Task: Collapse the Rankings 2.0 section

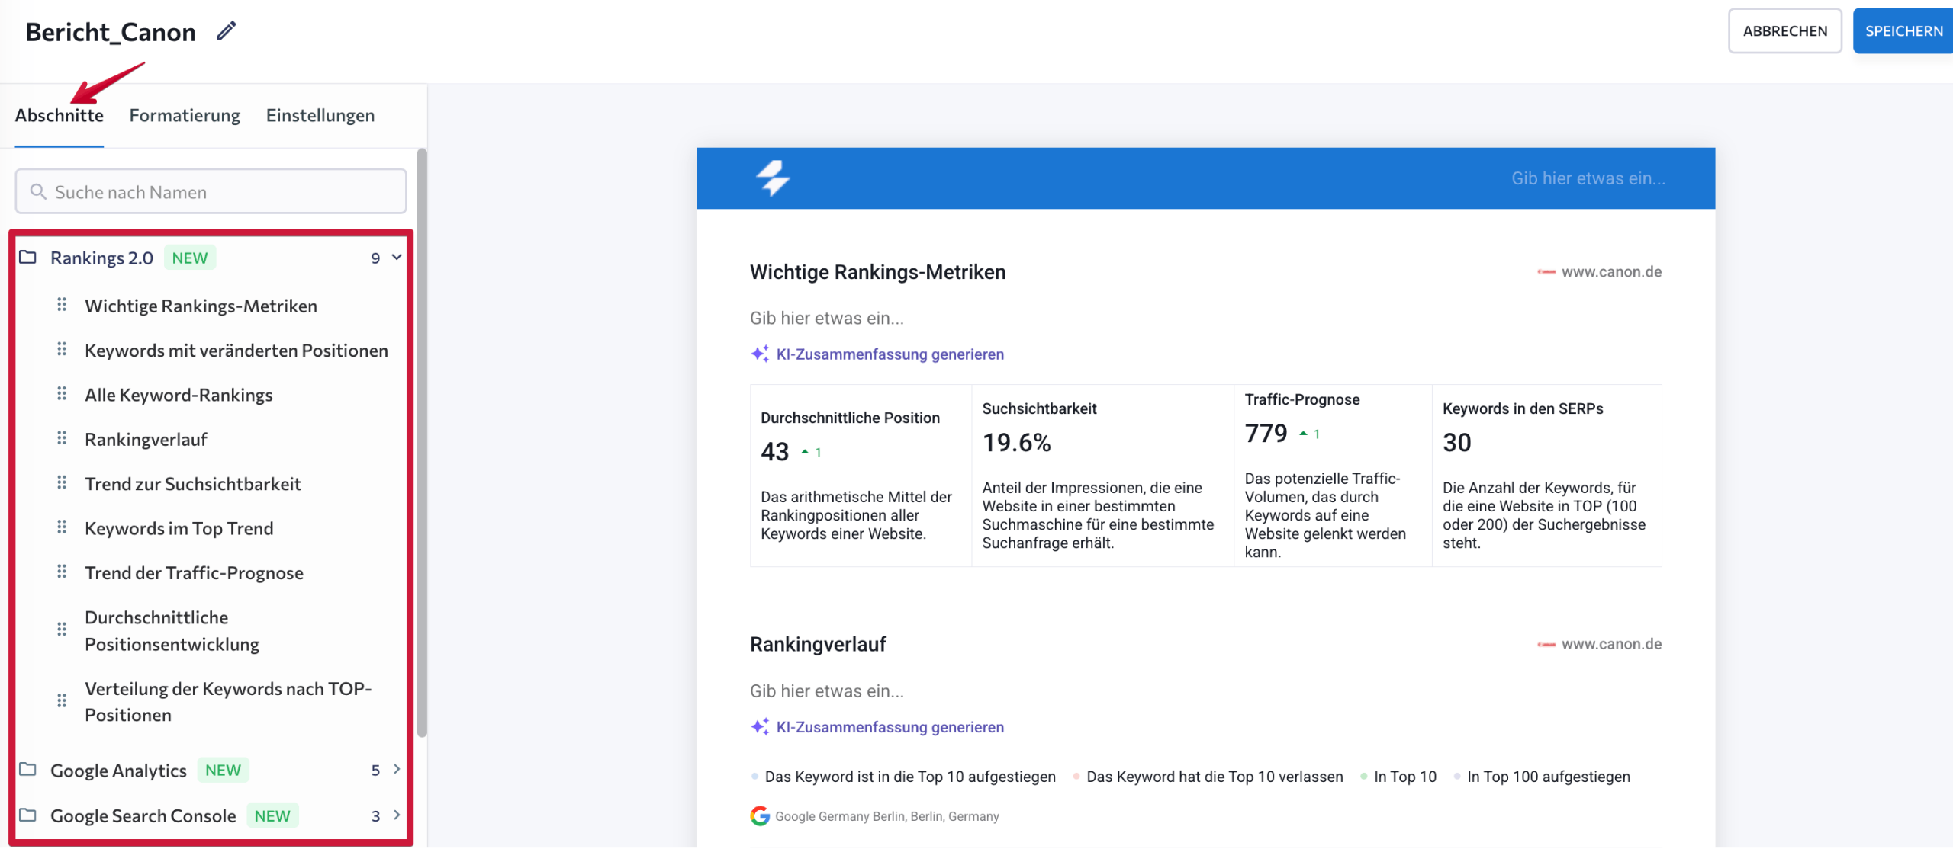Action: 397,258
